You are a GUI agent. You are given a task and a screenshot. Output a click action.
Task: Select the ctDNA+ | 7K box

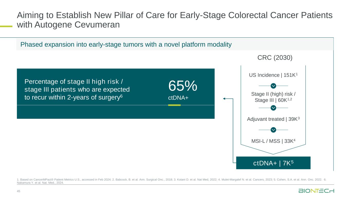273,163
